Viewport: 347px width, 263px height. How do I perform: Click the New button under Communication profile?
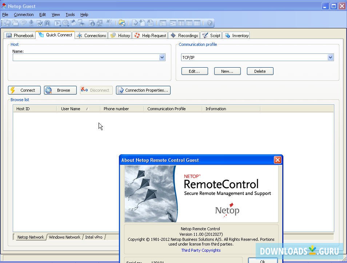tap(227, 71)
